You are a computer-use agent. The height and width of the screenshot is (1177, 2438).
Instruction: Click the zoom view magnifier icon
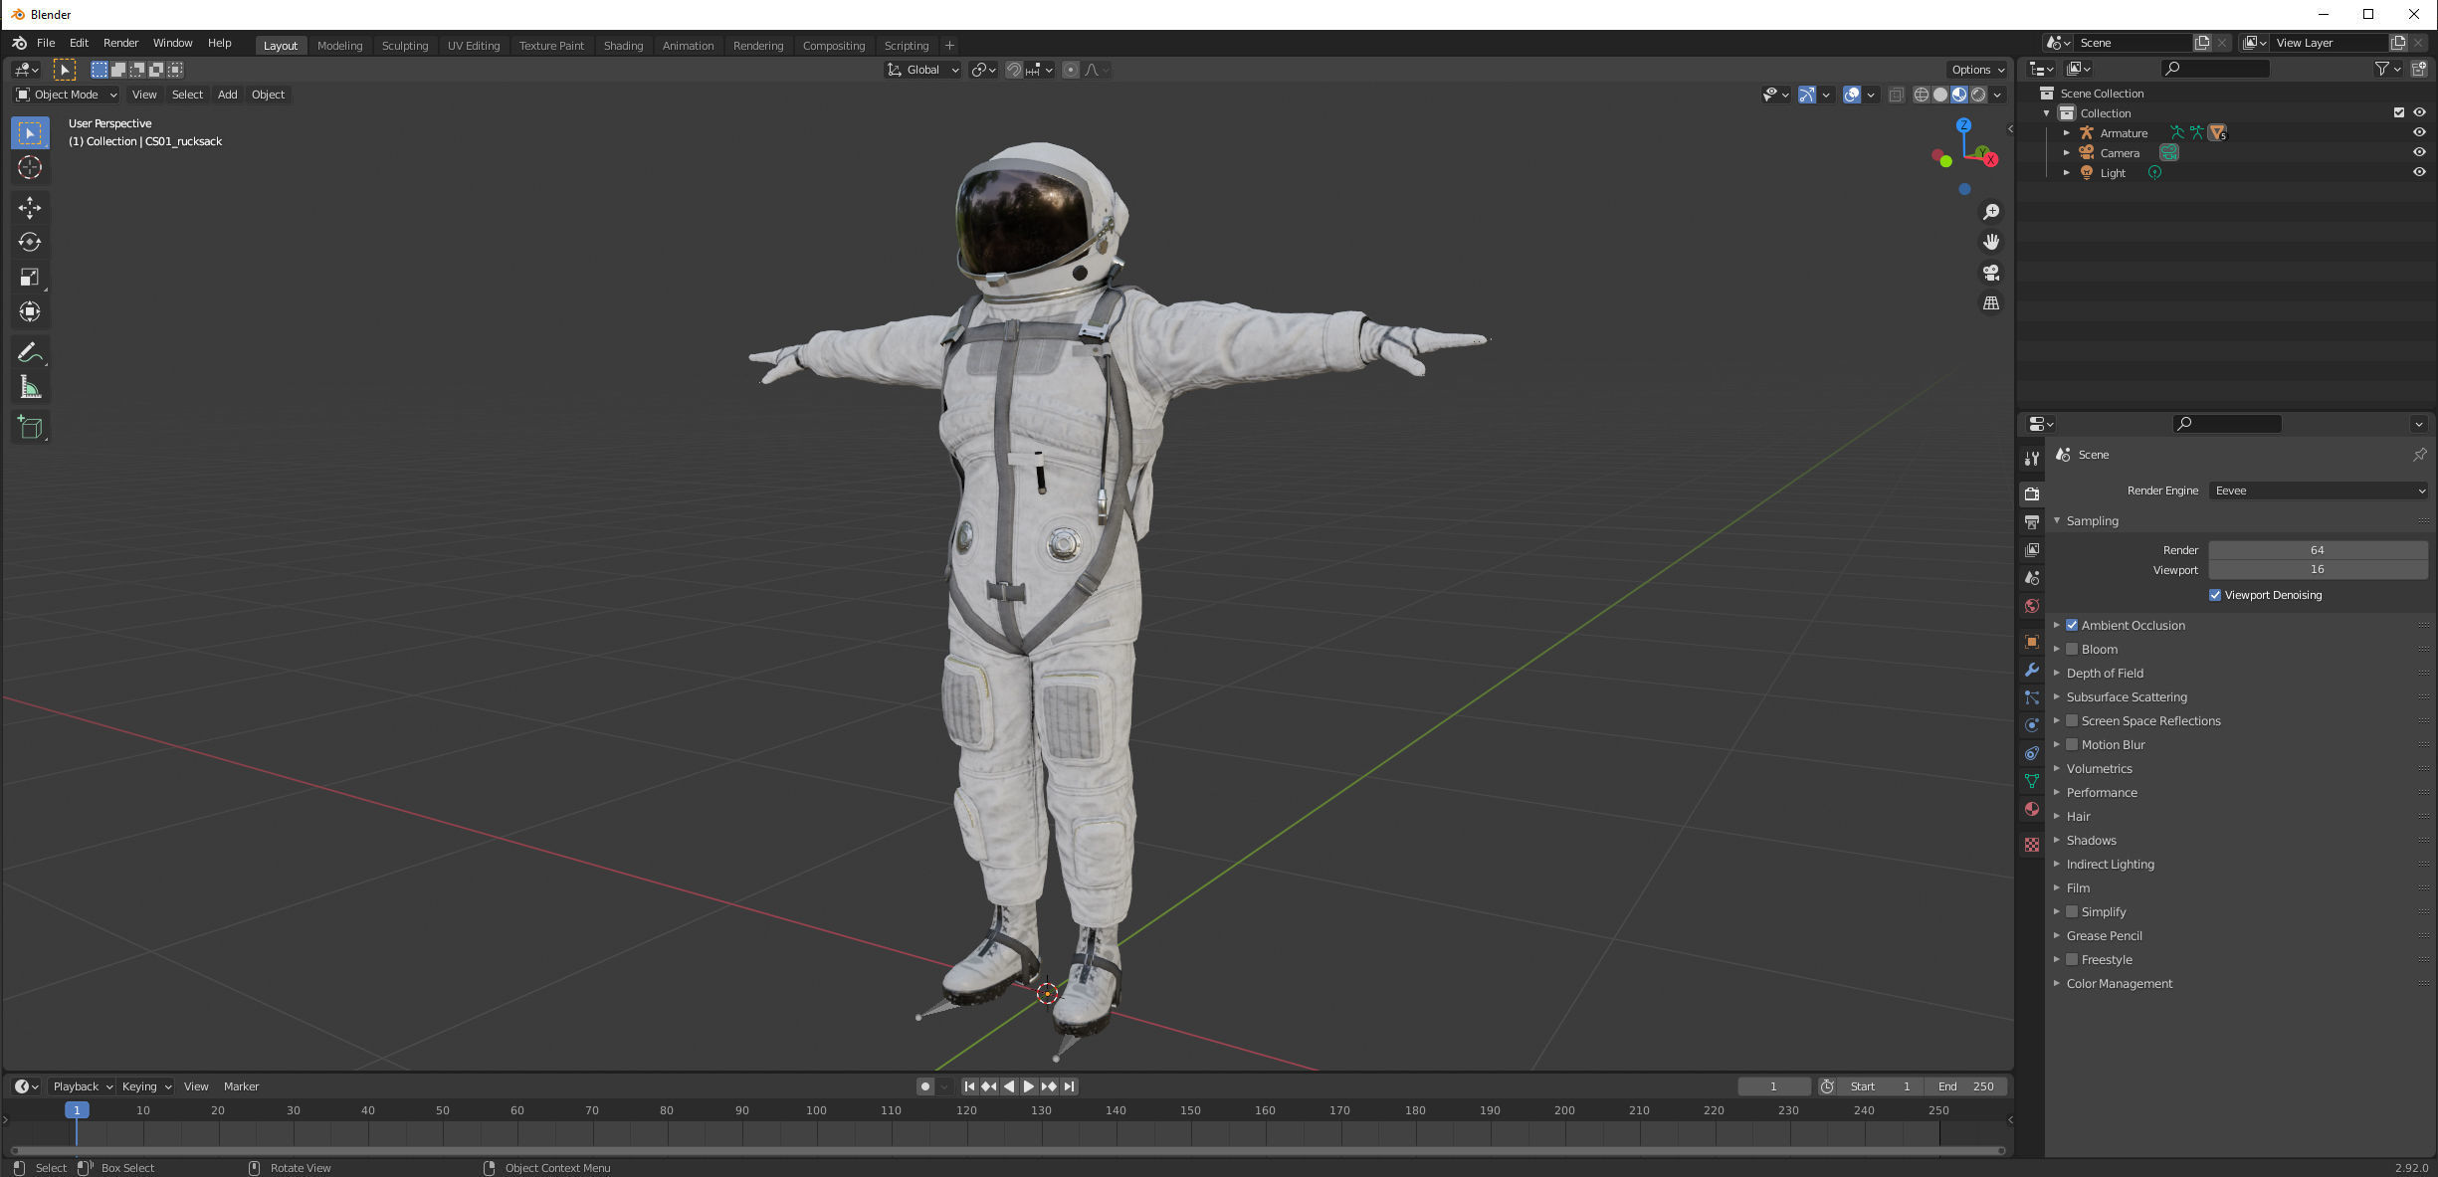(1991, 212)
